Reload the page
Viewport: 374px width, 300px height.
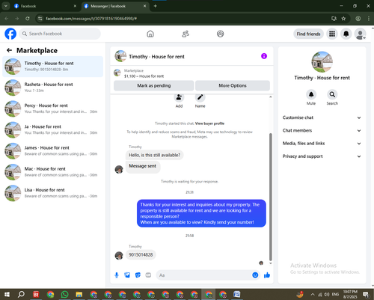pos(28,19)
